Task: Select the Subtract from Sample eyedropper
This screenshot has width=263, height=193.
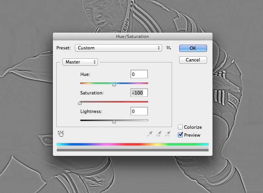Action: tap(168, 134)
